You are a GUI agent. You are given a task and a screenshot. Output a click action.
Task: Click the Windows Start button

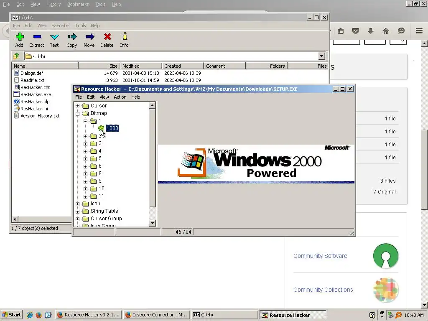pos(11,315)
